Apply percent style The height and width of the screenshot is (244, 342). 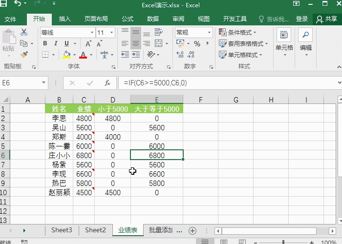197,43
